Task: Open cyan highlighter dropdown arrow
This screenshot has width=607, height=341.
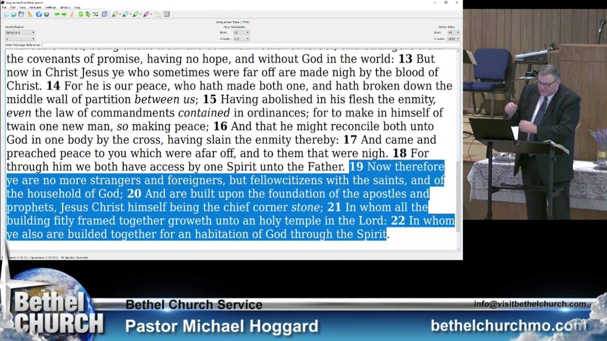Action: coord(130,14)
